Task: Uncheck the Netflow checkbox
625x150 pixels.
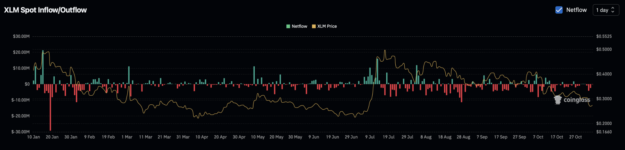Action: point(559,10)
